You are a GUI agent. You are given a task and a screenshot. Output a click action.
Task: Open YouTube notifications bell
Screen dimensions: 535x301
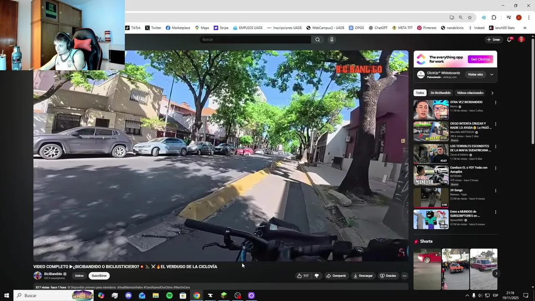point(510,39)
